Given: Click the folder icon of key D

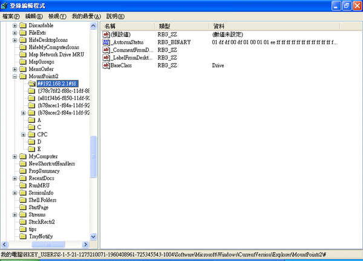Looking at the screenshot, I should pyautogui.click(x=31, y=142).
